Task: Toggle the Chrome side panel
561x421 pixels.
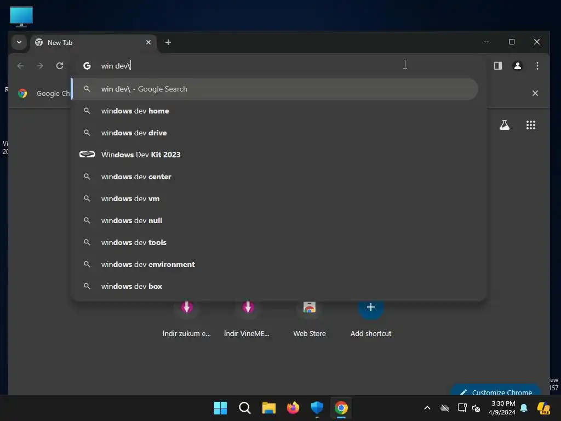Action: pyautogui.click(x=497, y=66)
